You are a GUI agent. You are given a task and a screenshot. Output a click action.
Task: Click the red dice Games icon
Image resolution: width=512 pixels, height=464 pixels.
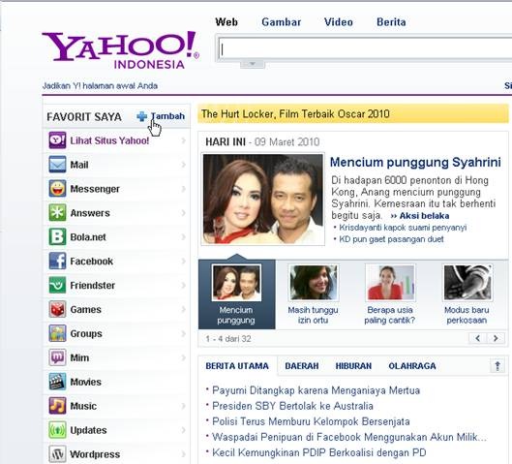57,309
